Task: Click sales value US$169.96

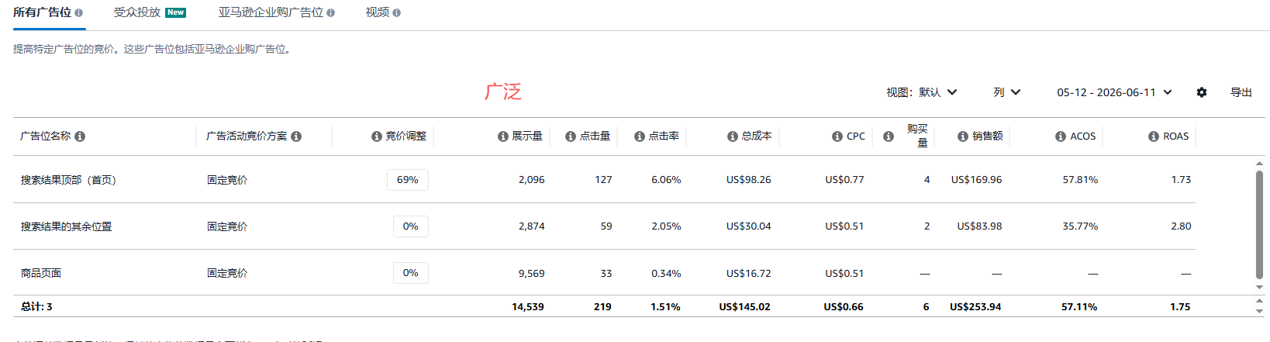Action: tap(977, 180)
